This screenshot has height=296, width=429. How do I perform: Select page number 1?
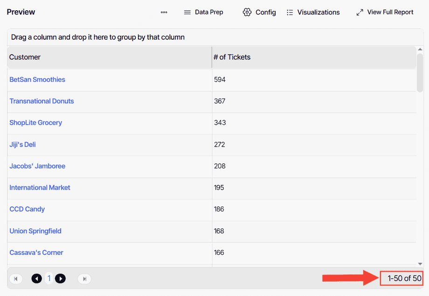[x=49, y=279]
